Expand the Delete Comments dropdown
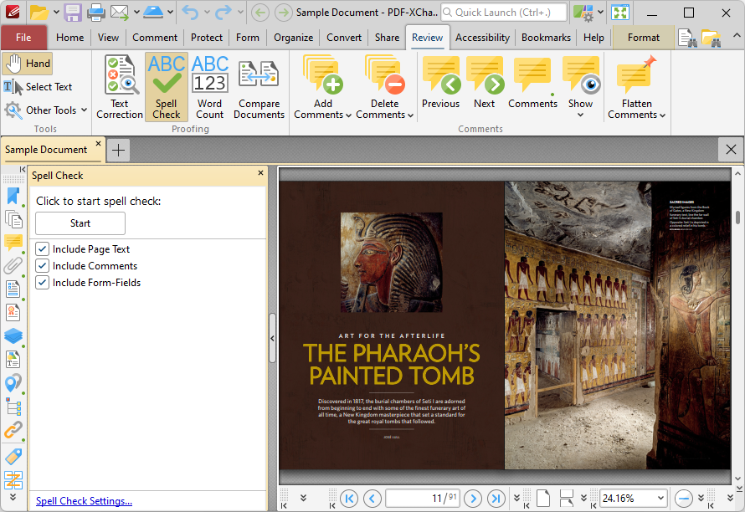 click(410, 115)
